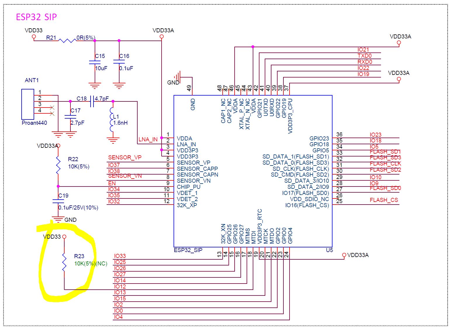
Task: Select the Proant440 part name
Action: [x=34, y=123]
